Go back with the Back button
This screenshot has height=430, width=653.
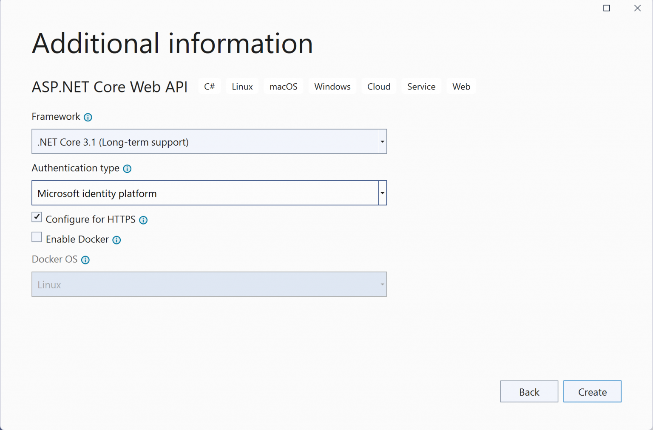click(x=529, y=391)
